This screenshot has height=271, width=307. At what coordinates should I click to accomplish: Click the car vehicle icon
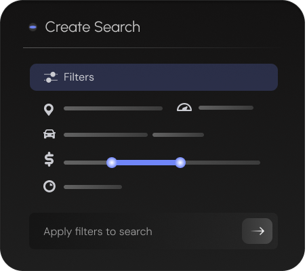49,134
